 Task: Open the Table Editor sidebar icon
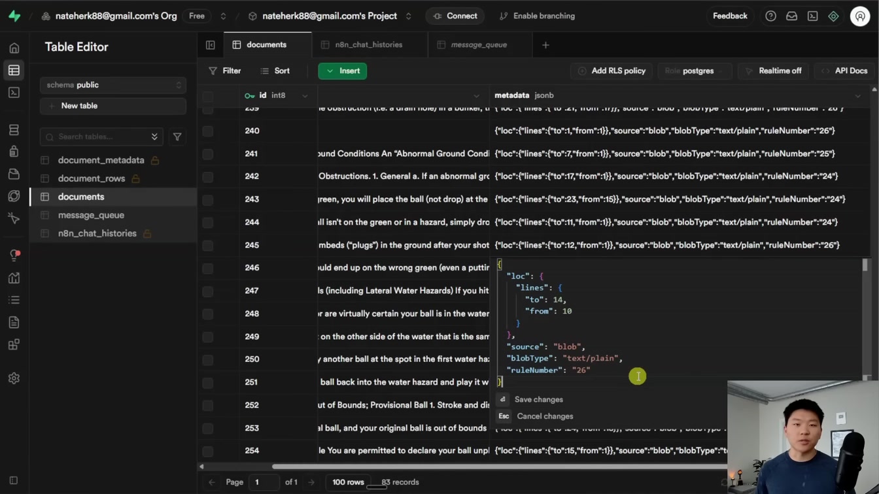pyautogui.click(x=14, y=71)
